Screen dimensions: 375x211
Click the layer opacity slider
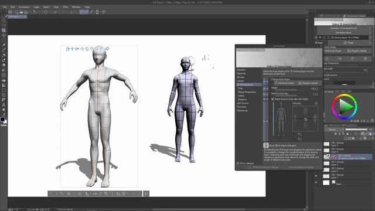coord(356,130)
